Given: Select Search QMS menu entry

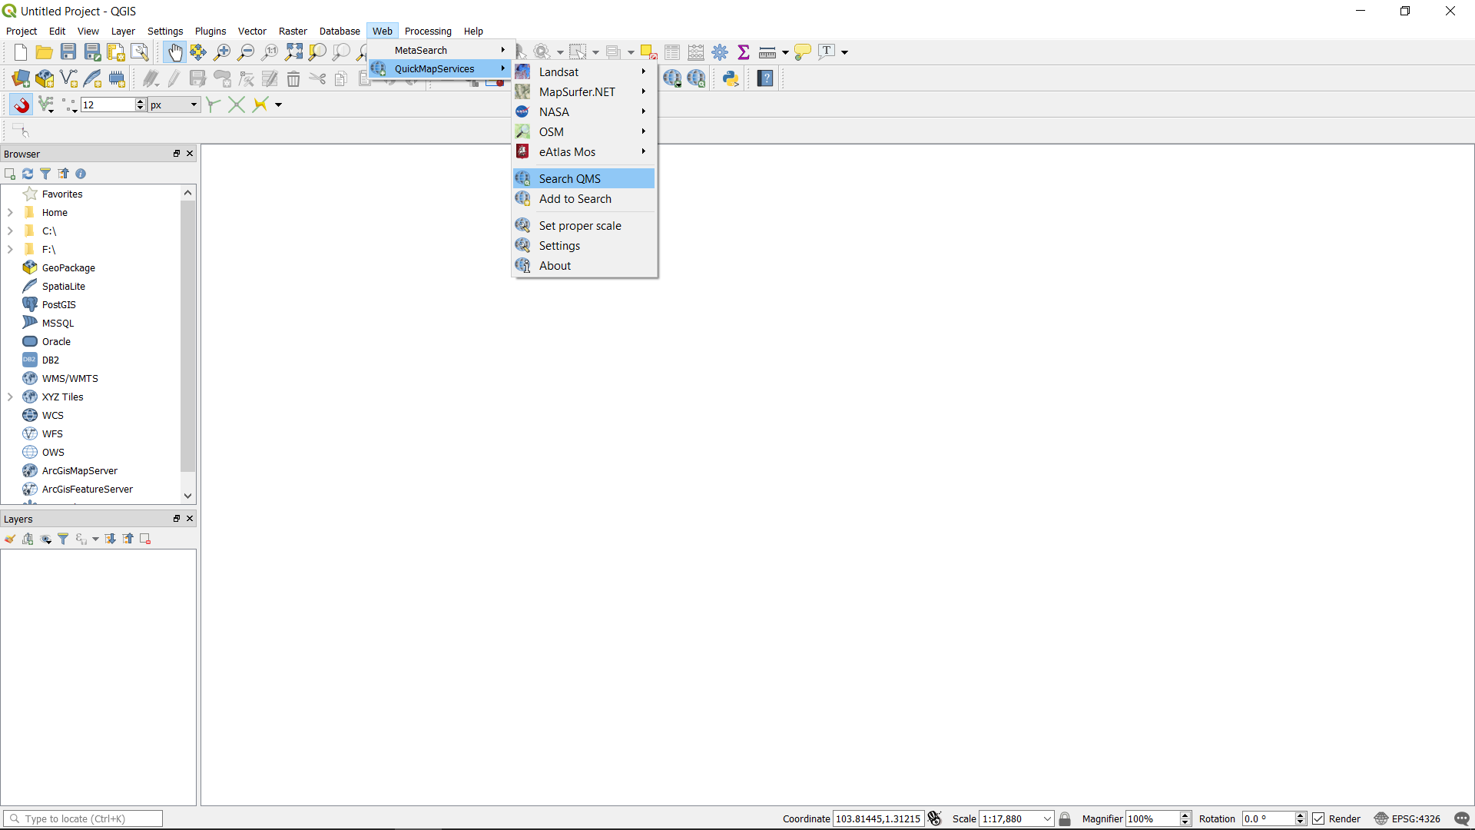Looking at the screenshot, I should tap(569, 179).
